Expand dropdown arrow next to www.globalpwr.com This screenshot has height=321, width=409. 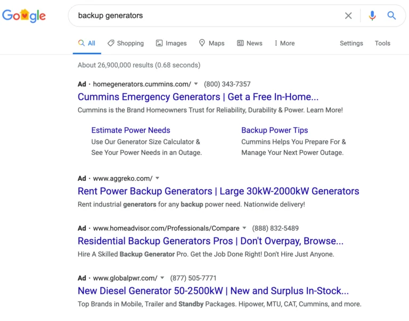tap(162, 278)
